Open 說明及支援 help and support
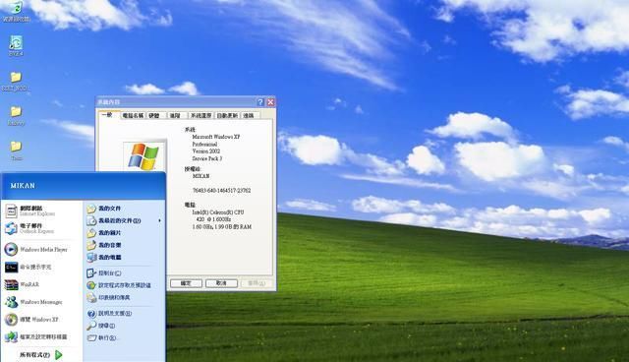 [x=109, y=314]
